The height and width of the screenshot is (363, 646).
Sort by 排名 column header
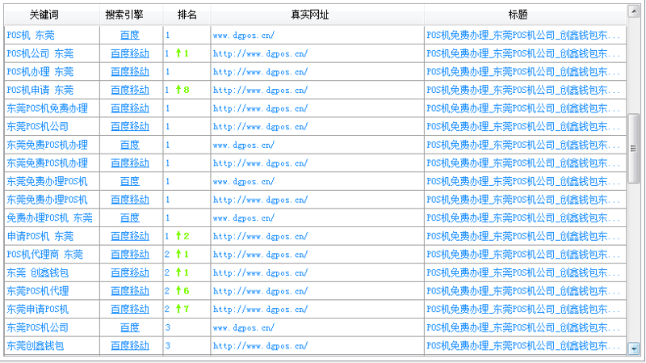click(x=187, y=15)
